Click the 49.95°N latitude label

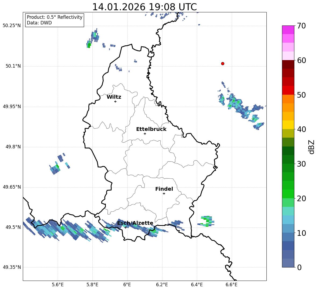(12, 107)
